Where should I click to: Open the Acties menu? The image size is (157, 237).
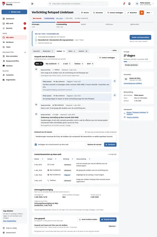coord(113,50)
